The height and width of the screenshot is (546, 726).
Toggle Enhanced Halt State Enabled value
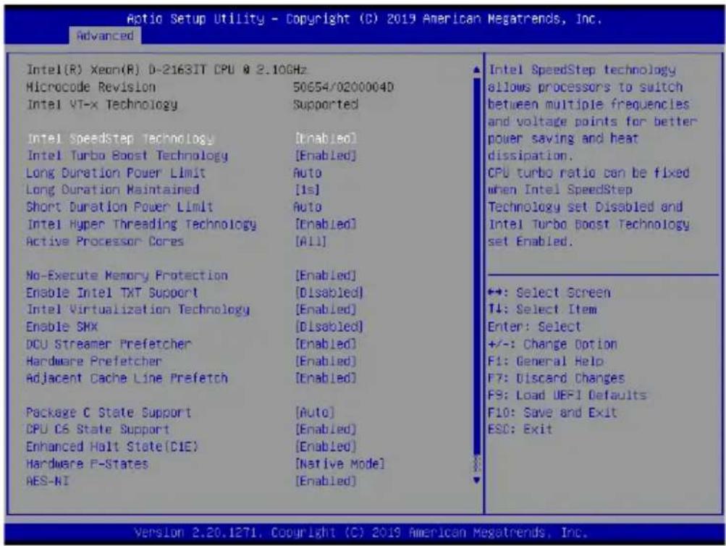326,447
